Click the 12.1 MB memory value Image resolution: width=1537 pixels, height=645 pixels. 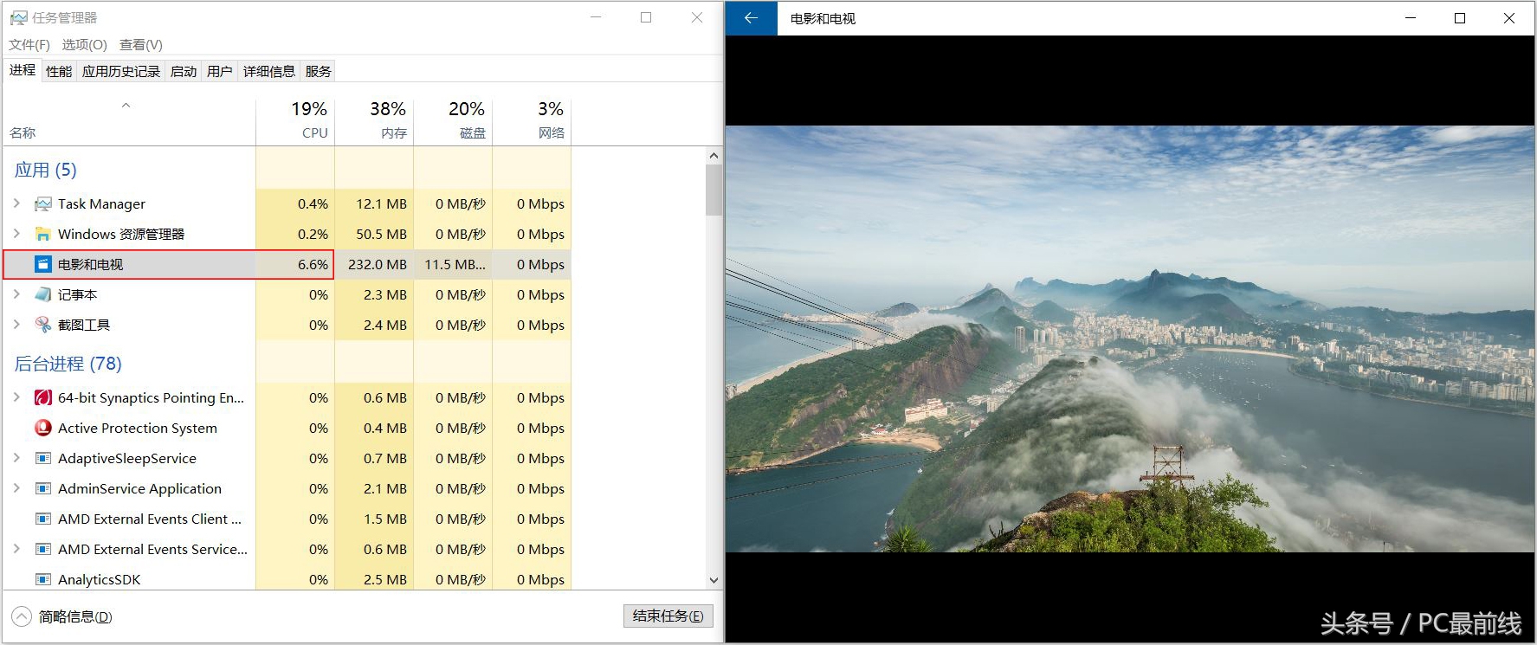[x=381, y=204]
